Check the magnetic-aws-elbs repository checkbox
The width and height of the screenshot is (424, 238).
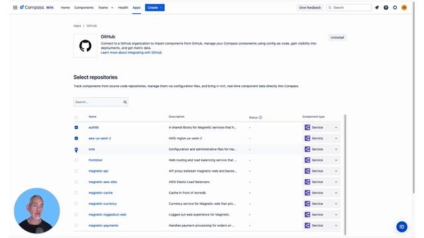(76, 182)
